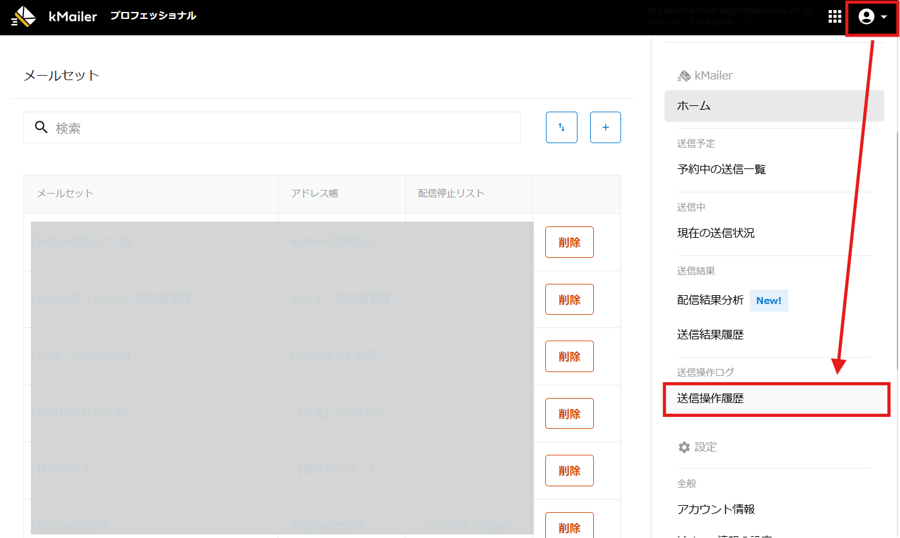Click the search magnifier icon

tap(41, 127)
